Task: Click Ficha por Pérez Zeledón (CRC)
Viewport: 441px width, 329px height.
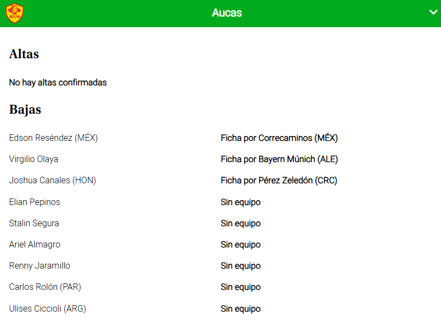Action: point(279,181)
